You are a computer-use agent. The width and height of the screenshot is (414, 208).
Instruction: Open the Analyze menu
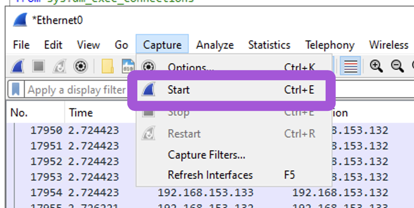(x=215, y=45)
